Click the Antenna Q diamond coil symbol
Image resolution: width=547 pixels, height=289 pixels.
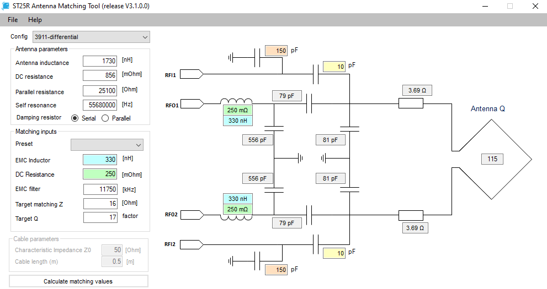492,159
